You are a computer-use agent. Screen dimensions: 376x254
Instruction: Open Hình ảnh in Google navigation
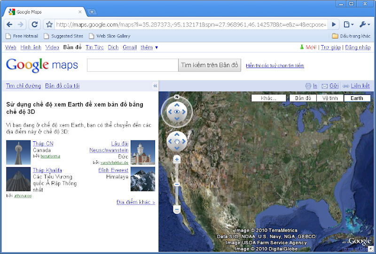click(31, 47)
